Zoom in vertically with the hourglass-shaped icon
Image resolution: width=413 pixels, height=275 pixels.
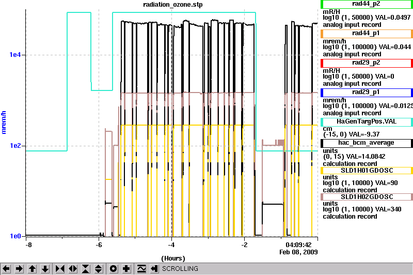[86, 269]
